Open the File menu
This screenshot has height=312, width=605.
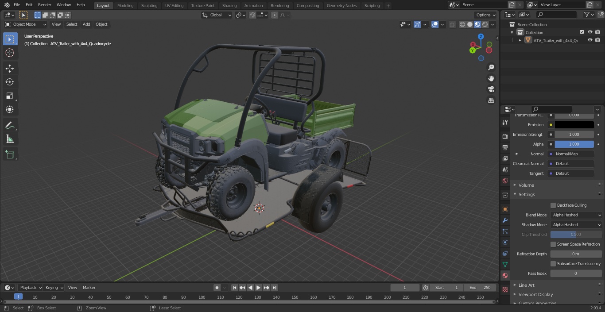(x=17, y=5)
